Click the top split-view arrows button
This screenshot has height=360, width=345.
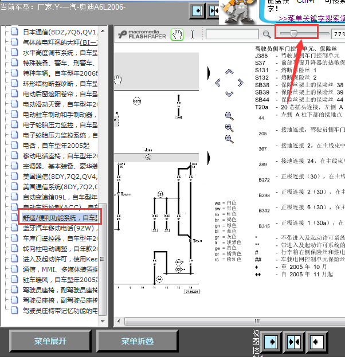[x=214, y=11]
